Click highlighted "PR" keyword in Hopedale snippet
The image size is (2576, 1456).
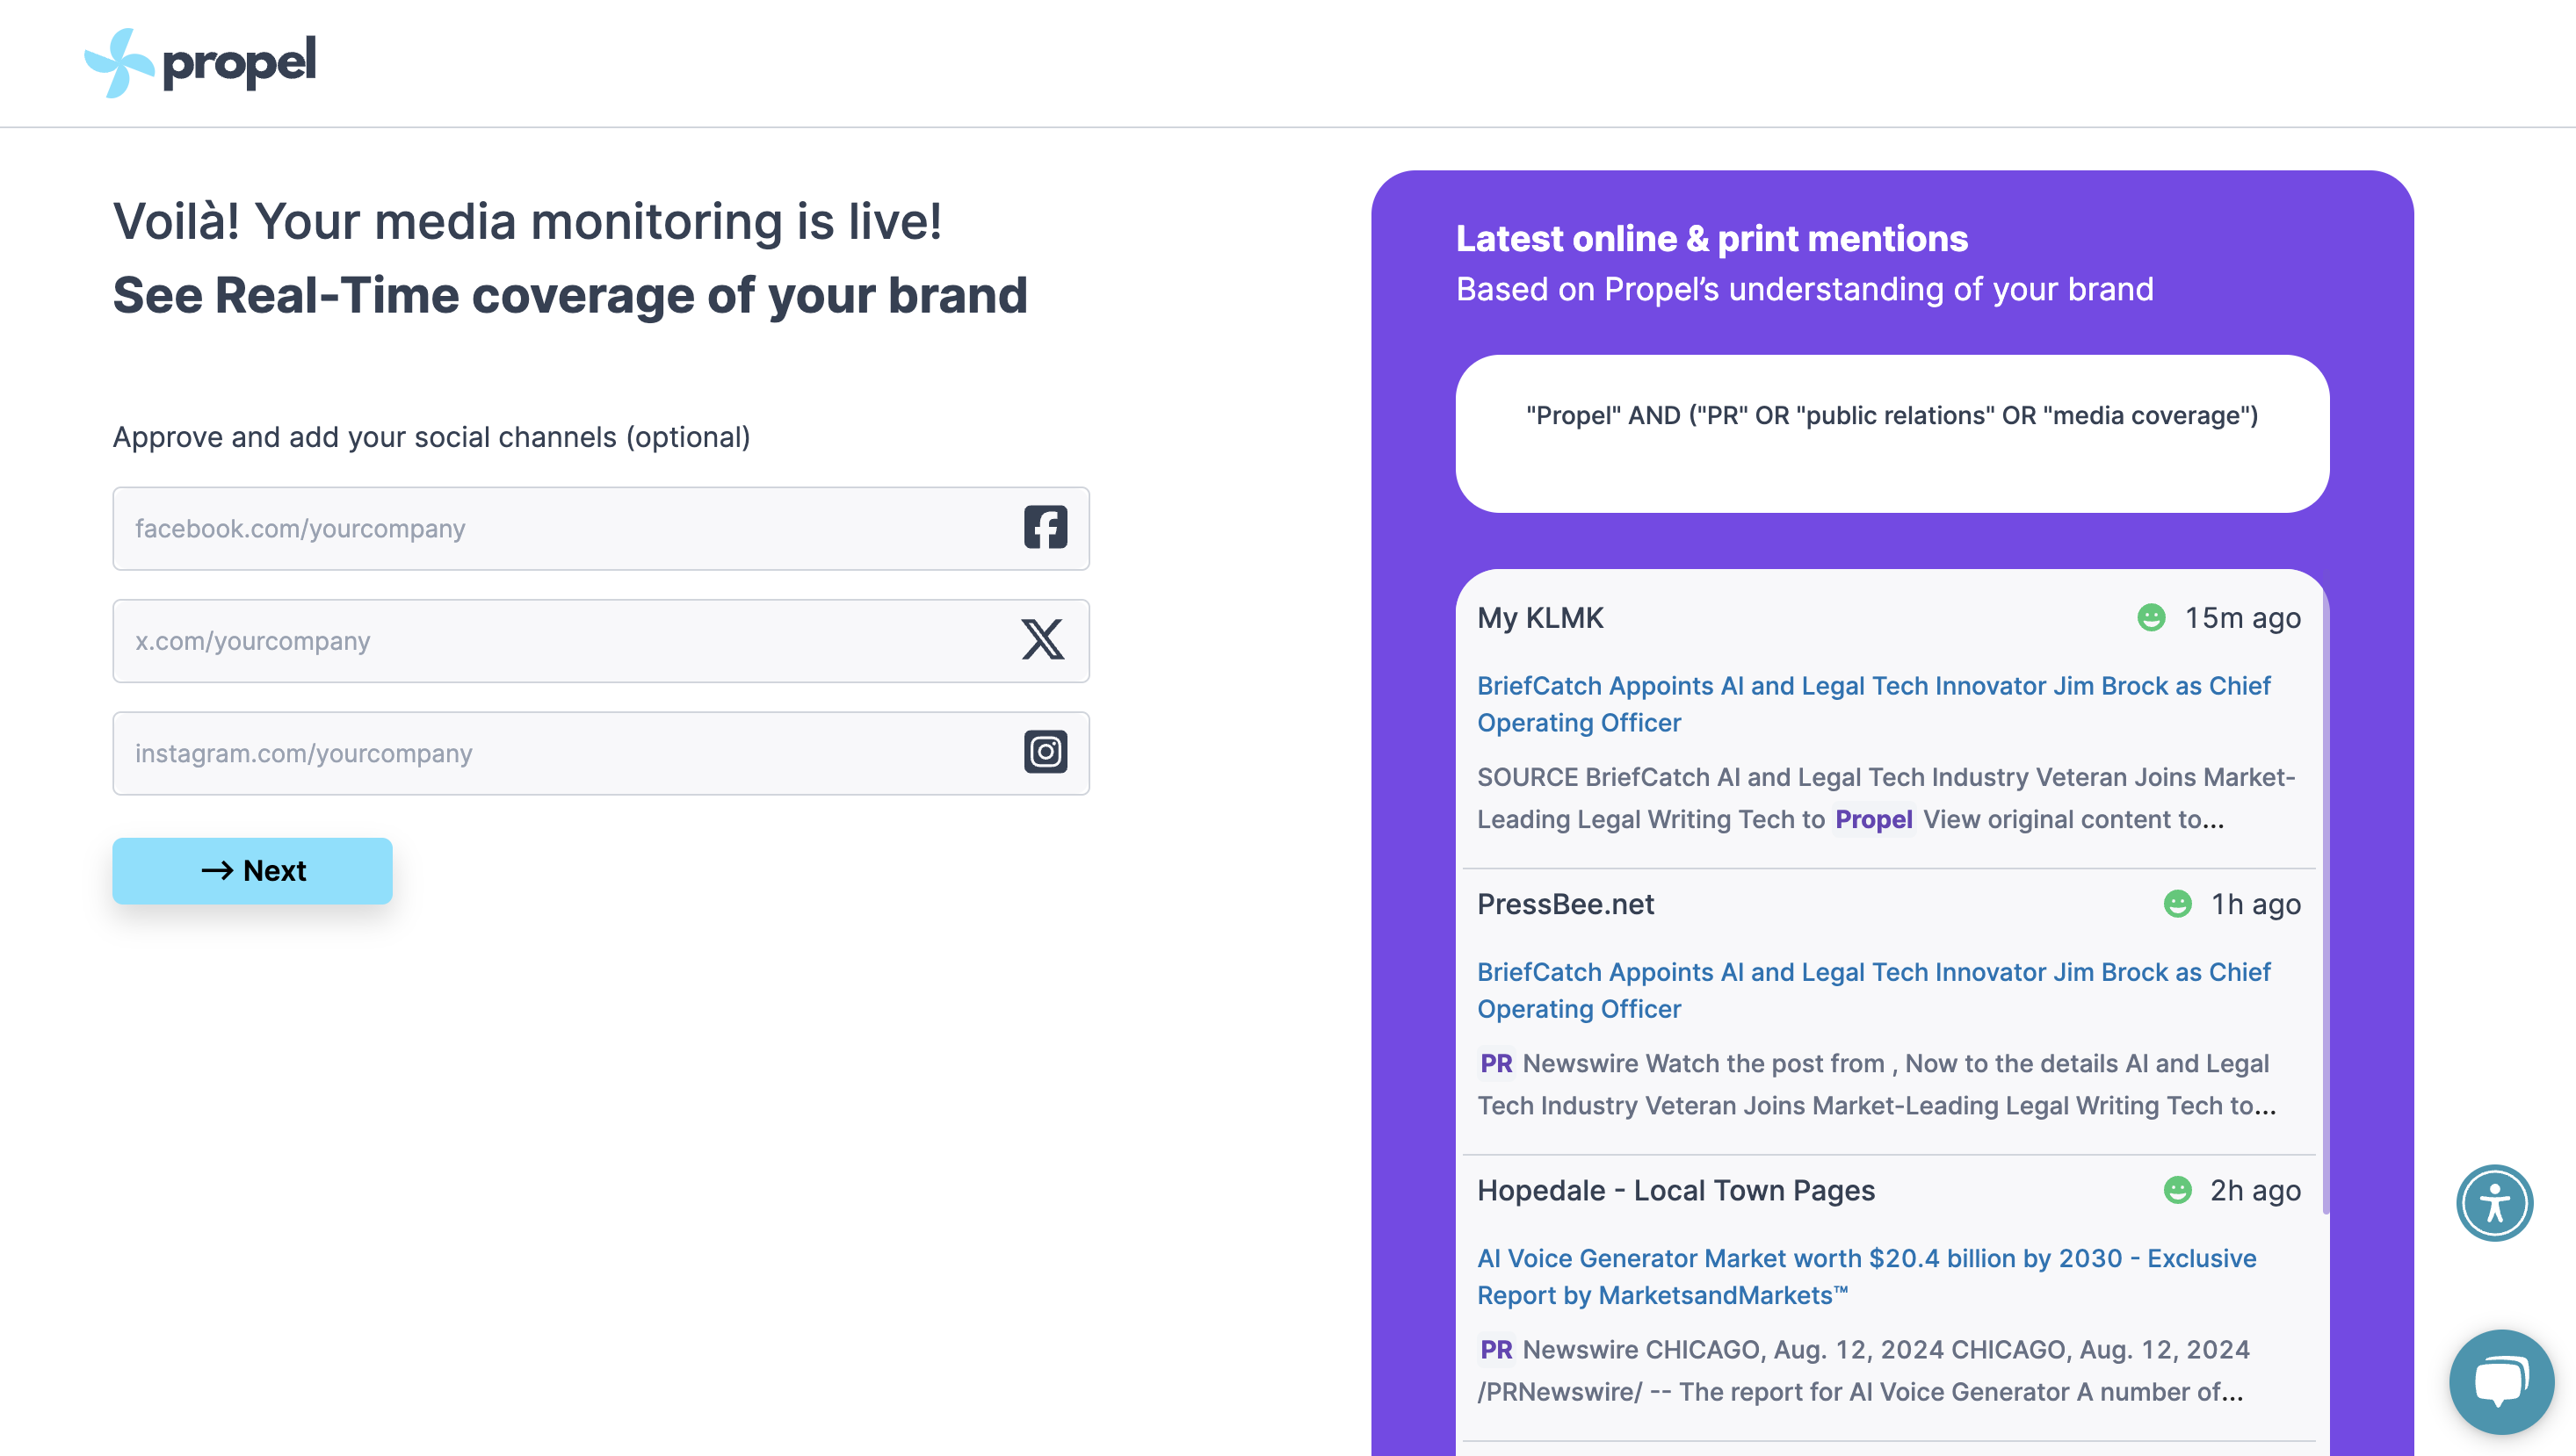click(1495, 1349)
